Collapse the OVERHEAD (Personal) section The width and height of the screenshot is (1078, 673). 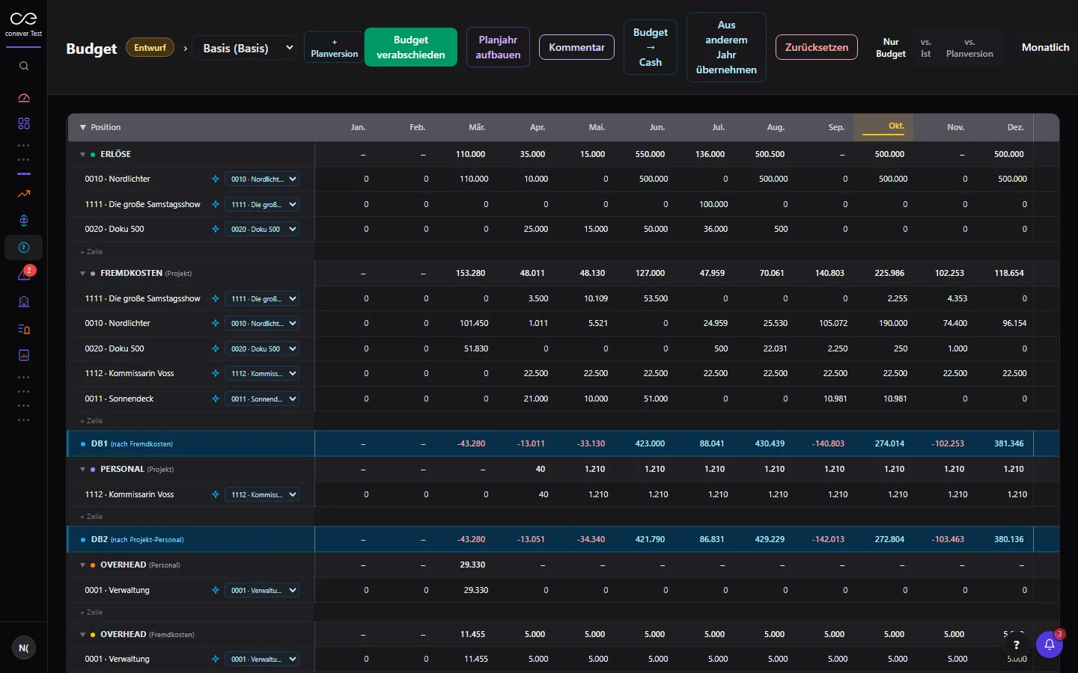(x=82, y=565)
